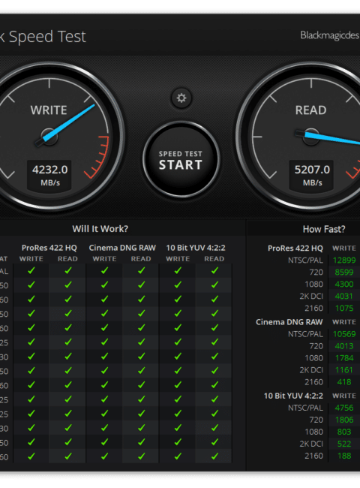This screenshot has height=488, width=360.
Task: Click the 1075 ProRes 2160 write value
Action: 344,308
